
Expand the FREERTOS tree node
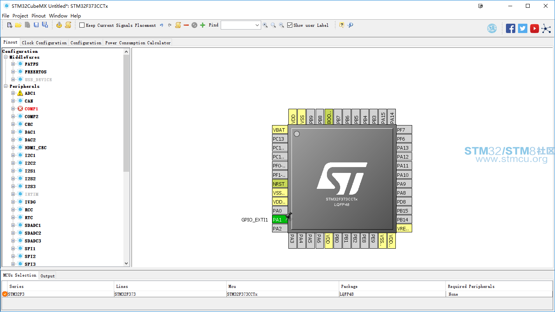13,72
